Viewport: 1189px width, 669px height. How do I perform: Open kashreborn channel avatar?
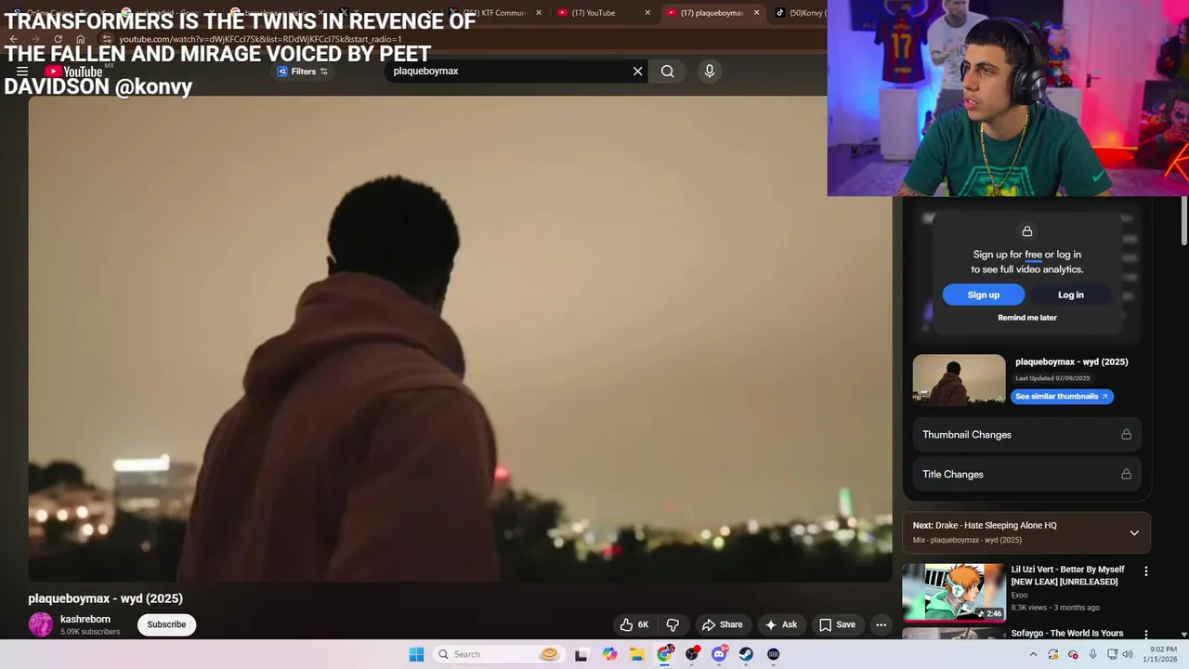41,624
